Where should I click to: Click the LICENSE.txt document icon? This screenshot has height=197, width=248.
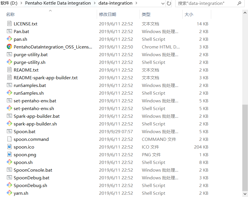[x=9, y=24]
